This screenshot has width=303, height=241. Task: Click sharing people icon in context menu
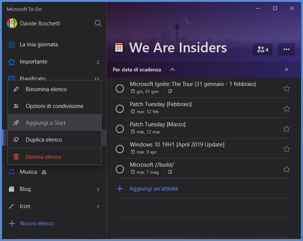16,106
